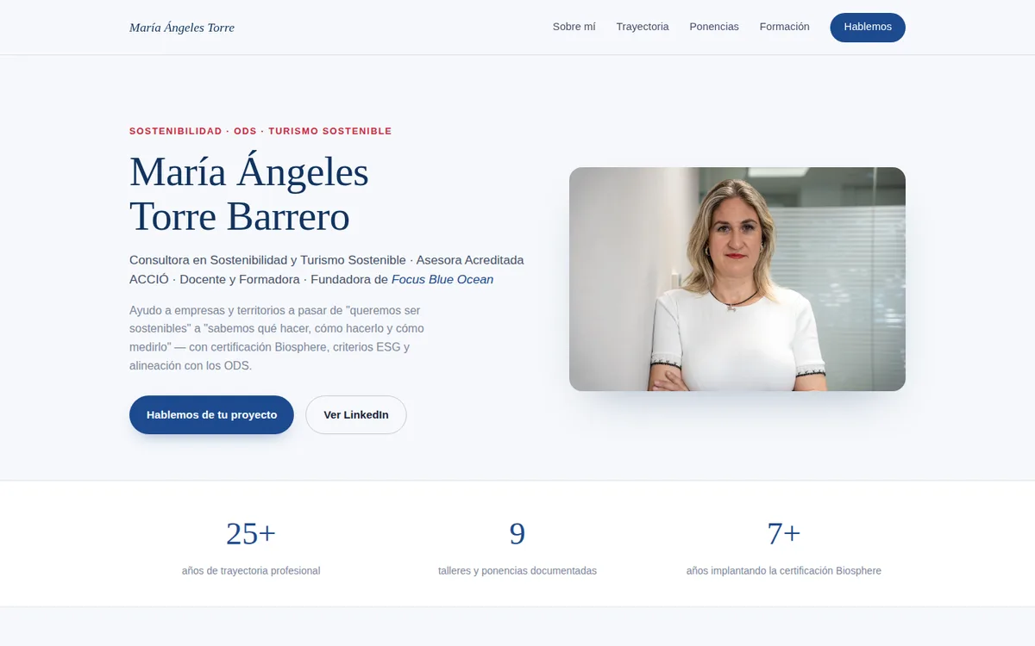1035x646 pixels.
Task: Click the 'Consultora en Sostenibilidad' subtitle line
Action: click(x=327, y=270)
